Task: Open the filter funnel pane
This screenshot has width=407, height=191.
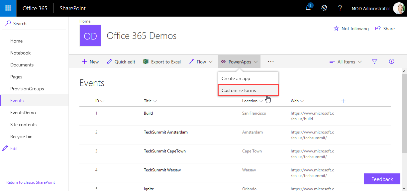Action: point(374,61)
